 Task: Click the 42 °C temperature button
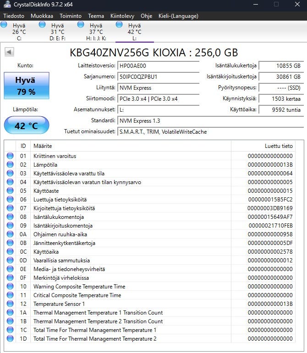[26, 125]
